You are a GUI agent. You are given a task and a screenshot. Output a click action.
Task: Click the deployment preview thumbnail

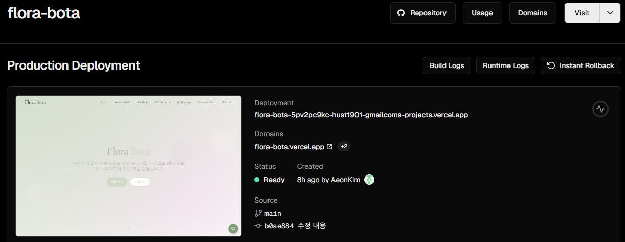pyautogui.click(x=128, y=166)
